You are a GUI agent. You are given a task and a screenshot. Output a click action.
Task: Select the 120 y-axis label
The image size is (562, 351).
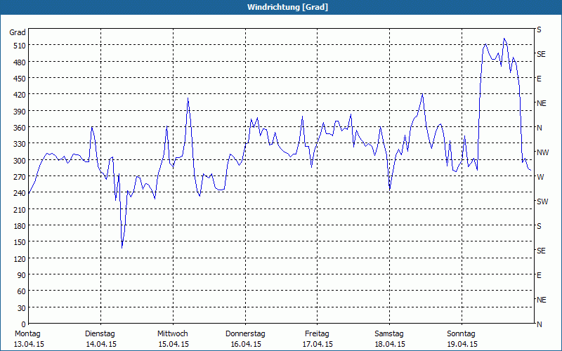[x=20, y=259]
